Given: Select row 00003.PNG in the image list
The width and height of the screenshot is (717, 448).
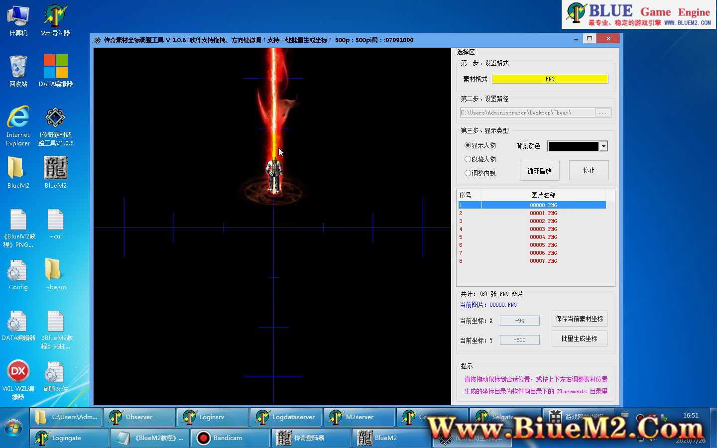Looking at the screenshot, I should click(532, 229).
